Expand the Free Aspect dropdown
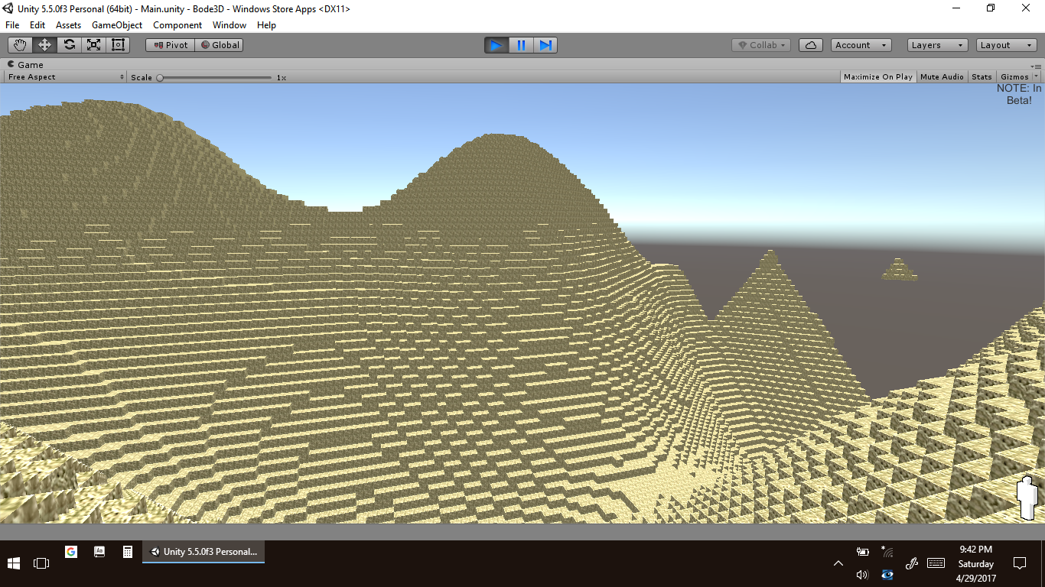 (x=65, y=77)
